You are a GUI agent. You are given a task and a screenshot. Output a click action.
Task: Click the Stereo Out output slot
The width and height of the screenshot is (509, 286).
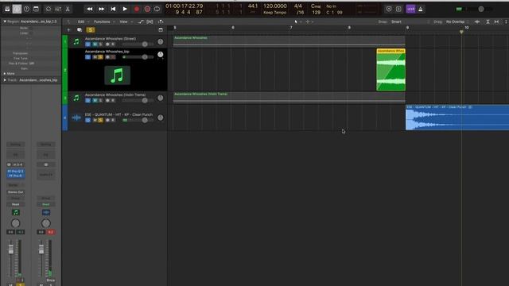point(15,192)
